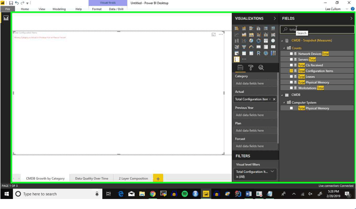356x209 pixels.
Task: Select the line chart visual
Action: click(x=237, y=35)
